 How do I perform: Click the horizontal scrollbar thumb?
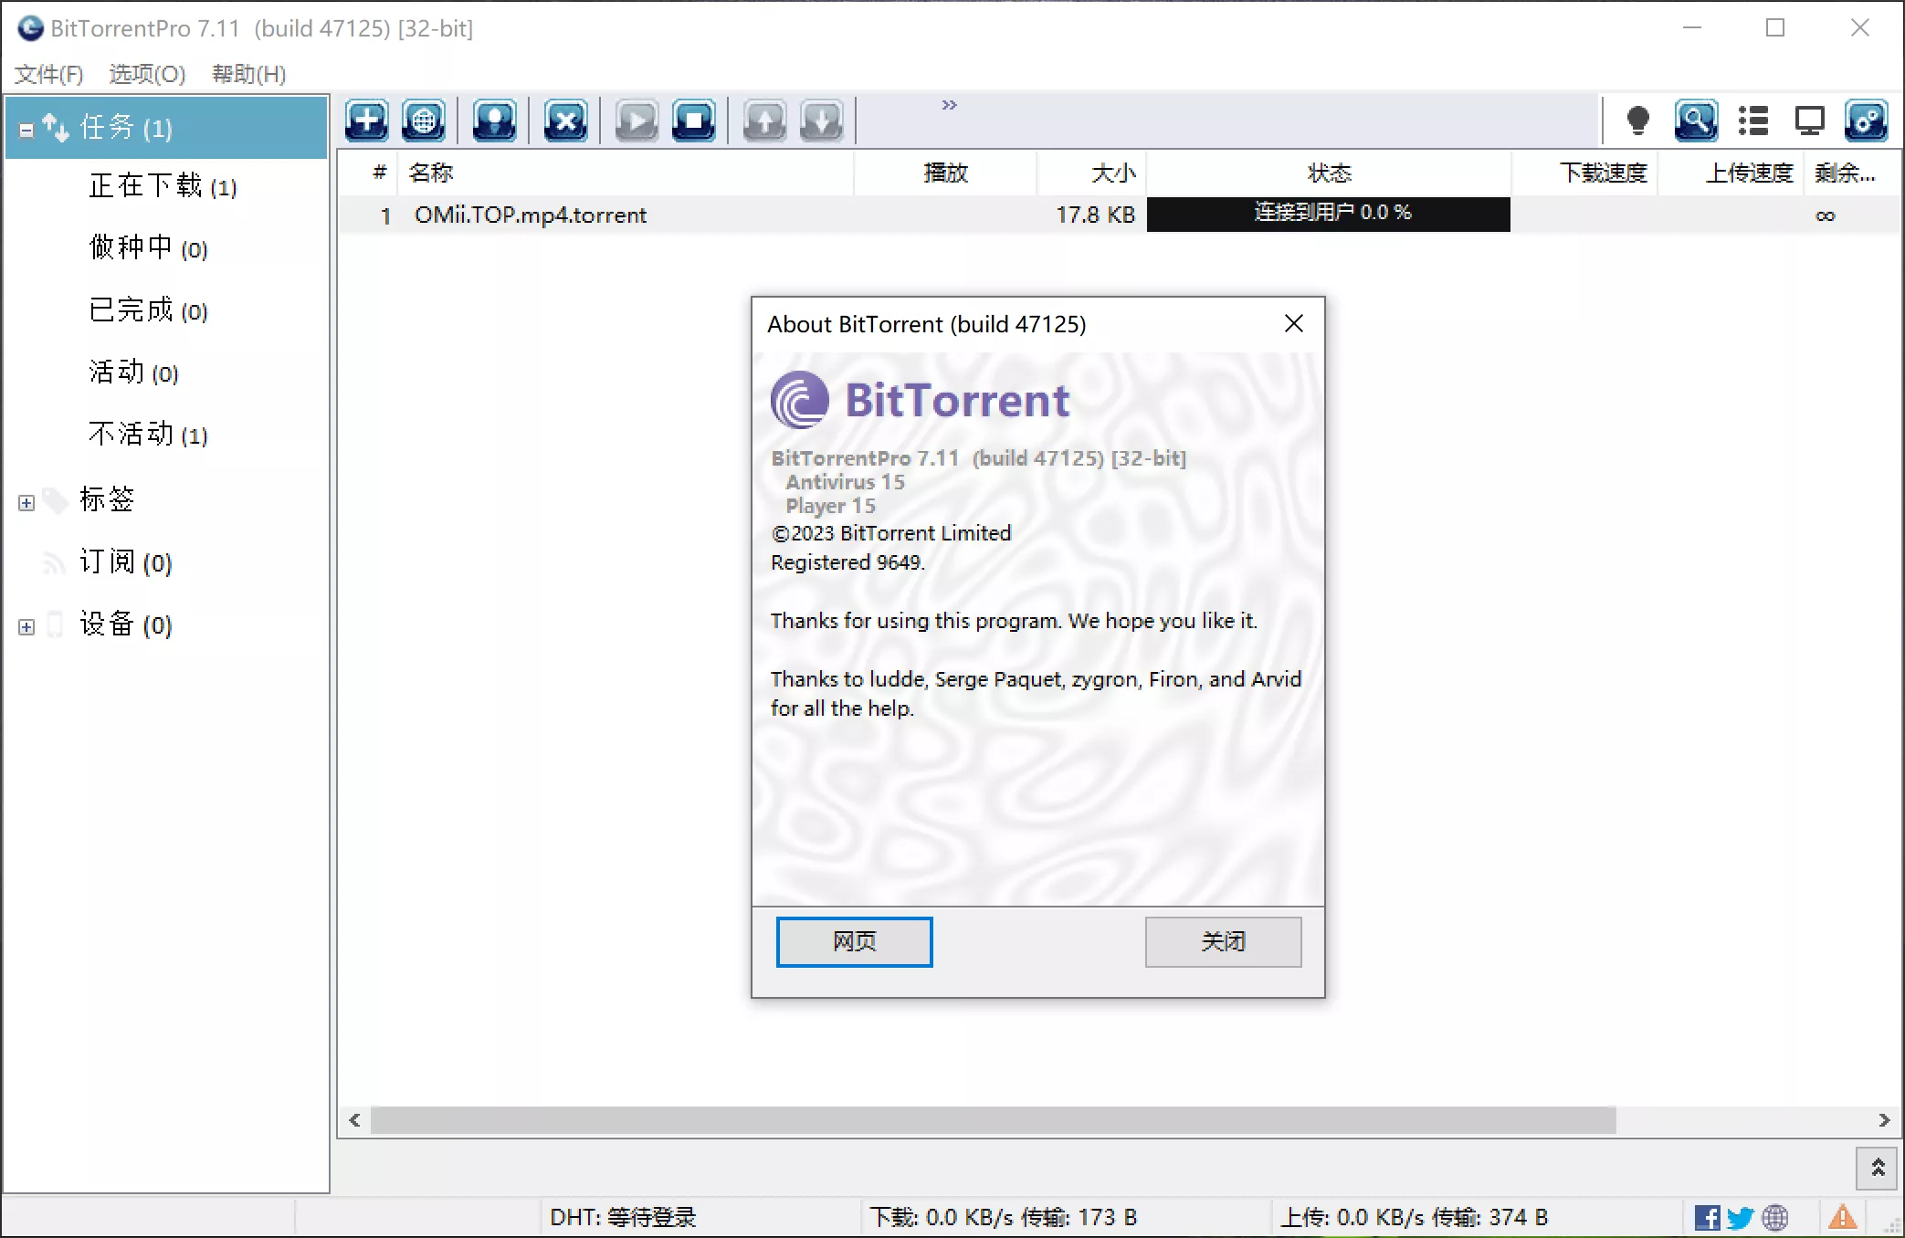(994, 1120)
